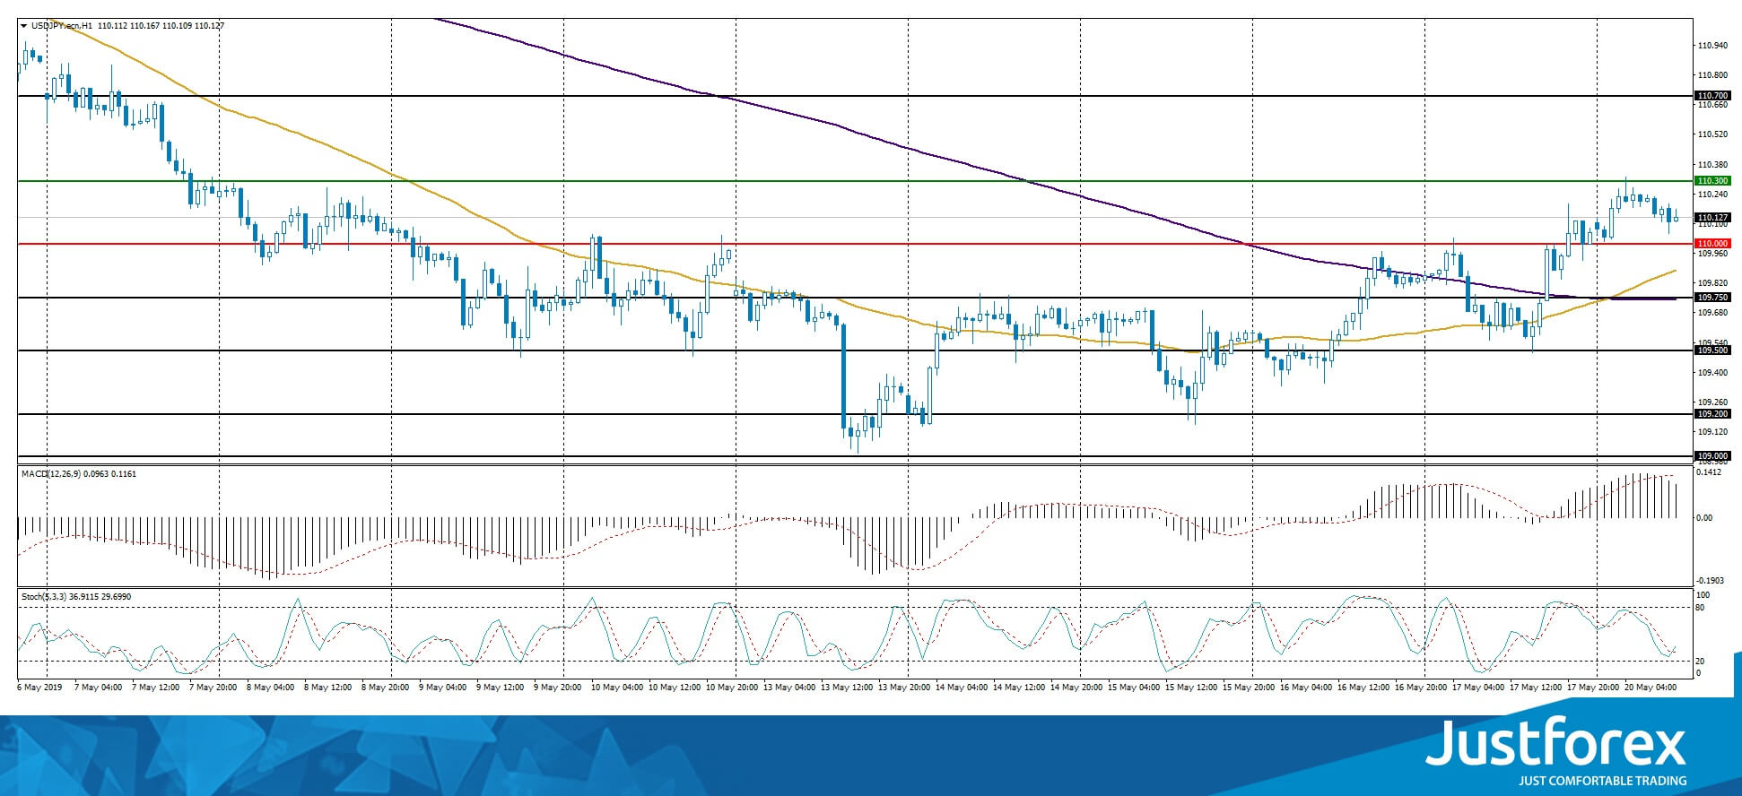Screen dimensions: 1742x796
Task: Click the 80 level on the Stochastic scale
Action: click(1700, 608)
